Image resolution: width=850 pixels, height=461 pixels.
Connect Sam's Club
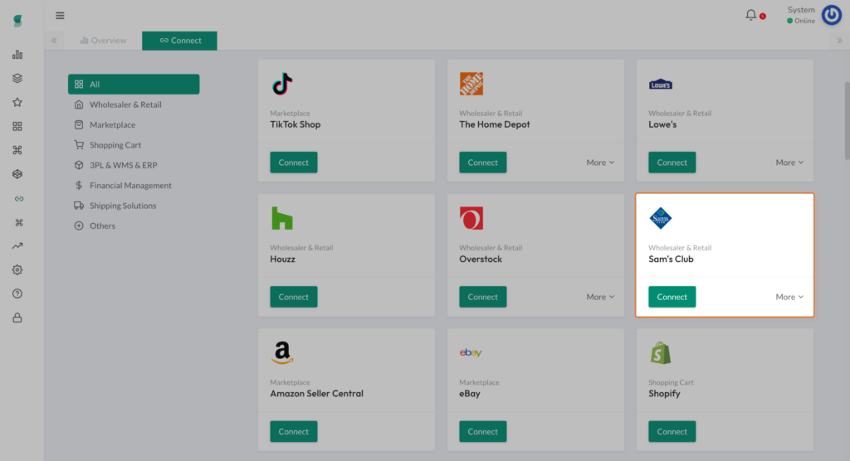(x=672, y=297)
